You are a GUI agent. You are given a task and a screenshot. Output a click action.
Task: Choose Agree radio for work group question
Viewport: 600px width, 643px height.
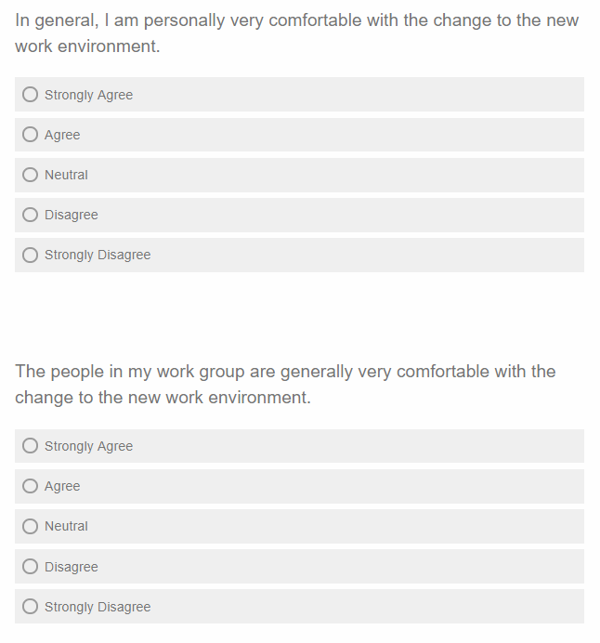point(31,486)
